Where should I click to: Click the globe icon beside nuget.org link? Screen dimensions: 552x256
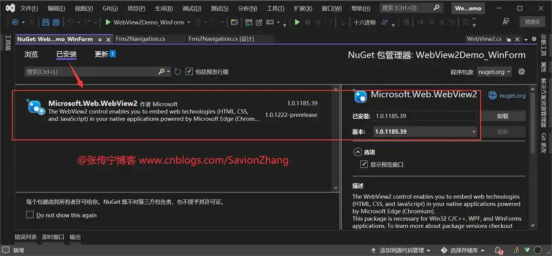pyautogui.click(x=492, y=95)
